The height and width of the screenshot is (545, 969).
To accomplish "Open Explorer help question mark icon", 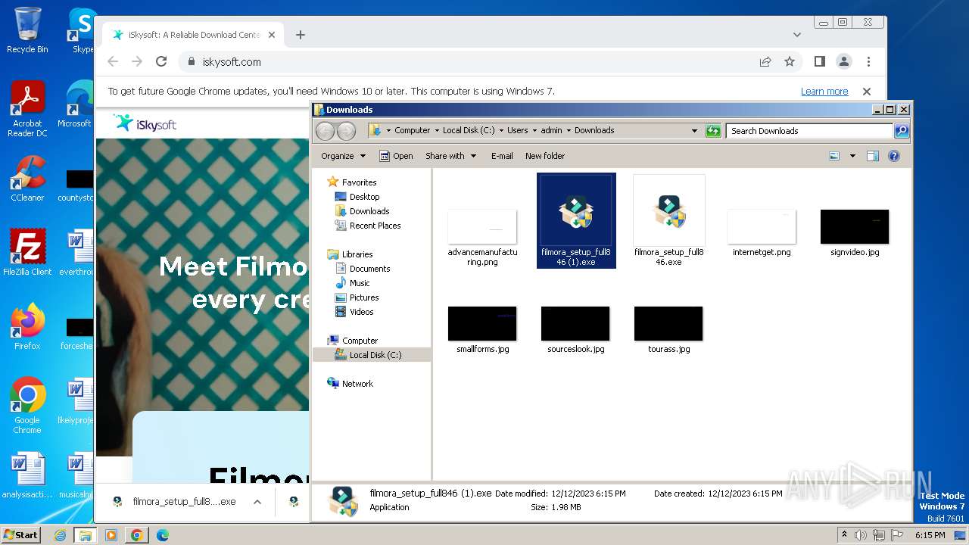I will pyautogui.click(x=894, y=156).
